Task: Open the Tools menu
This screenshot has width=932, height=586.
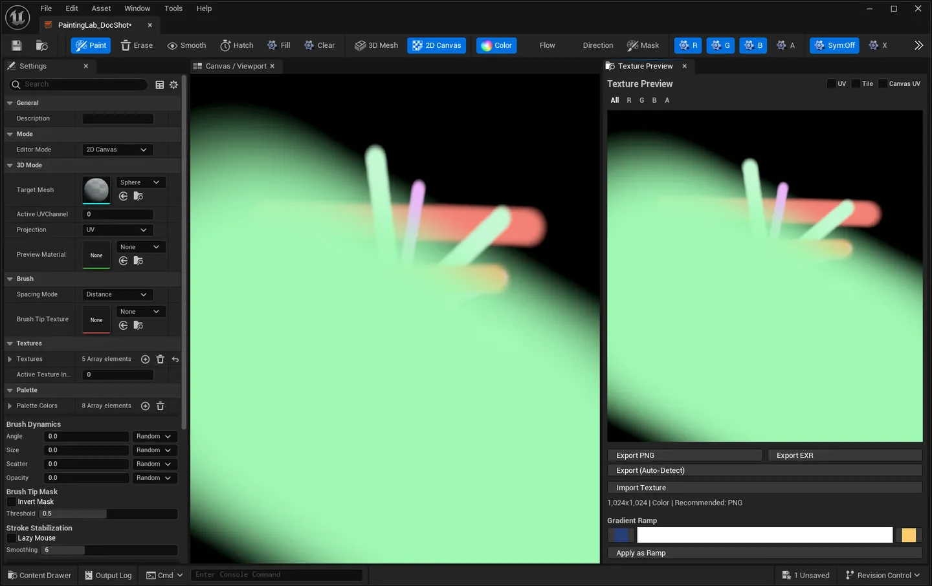Action: (x=173, y=8)
